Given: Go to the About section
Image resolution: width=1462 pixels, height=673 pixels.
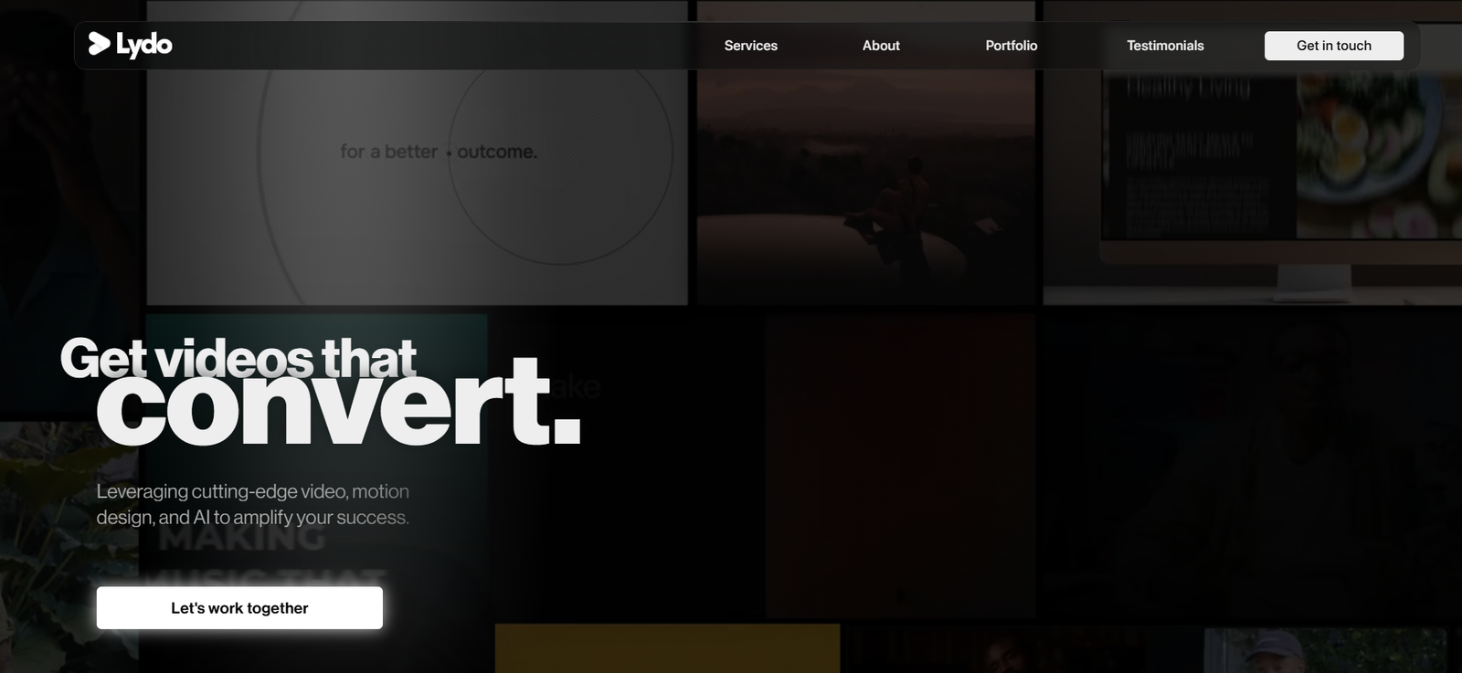Looking at the screenshot, I should pyautogui.click(x=881, y=46).
